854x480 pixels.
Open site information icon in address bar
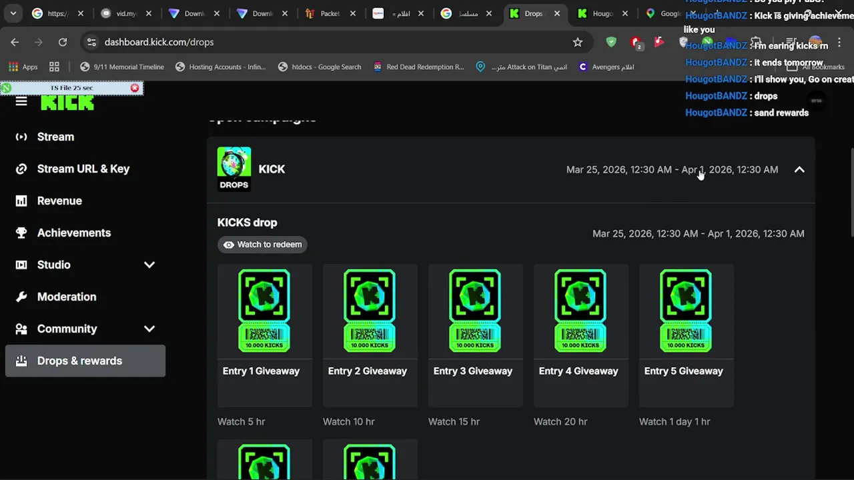point(91,42)
